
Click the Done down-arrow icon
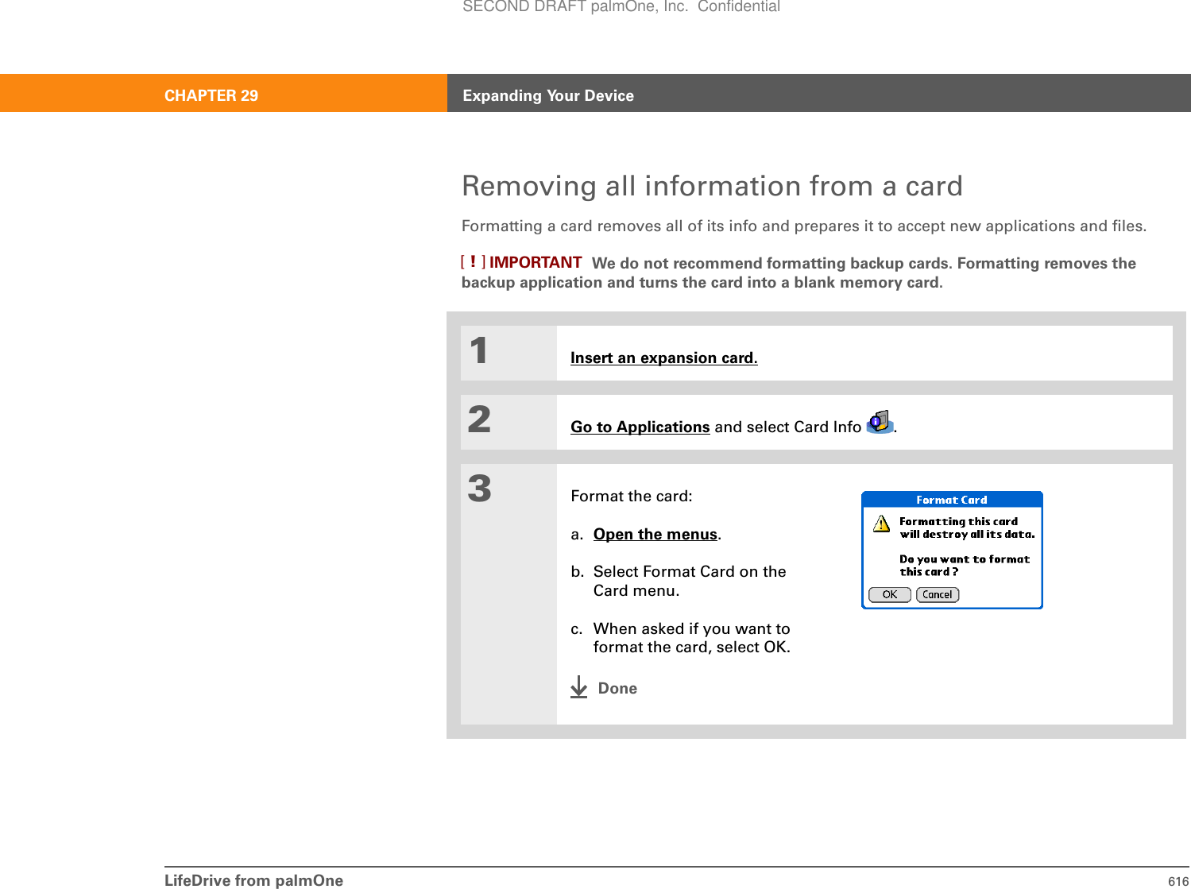[x=579, y=687]
